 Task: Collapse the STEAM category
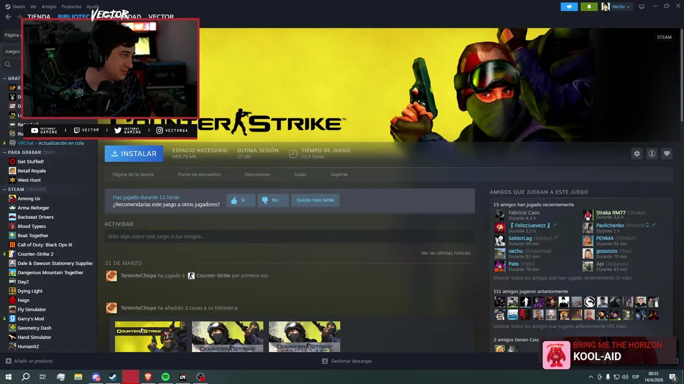[5, 189]
